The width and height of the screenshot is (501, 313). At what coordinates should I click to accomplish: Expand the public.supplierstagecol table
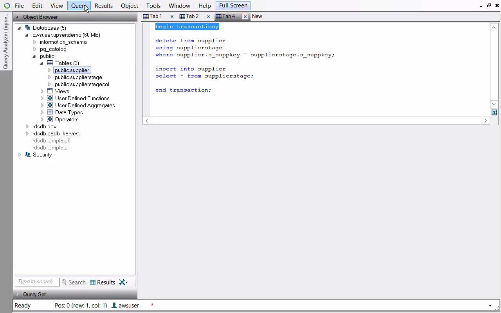click(49, 84)
